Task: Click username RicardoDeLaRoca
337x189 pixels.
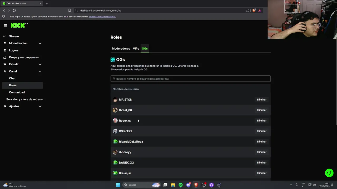Action: tap(131, 141)
